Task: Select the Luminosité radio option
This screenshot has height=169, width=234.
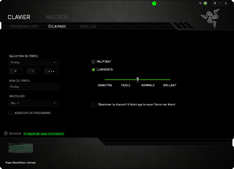Action: [93, 70]
